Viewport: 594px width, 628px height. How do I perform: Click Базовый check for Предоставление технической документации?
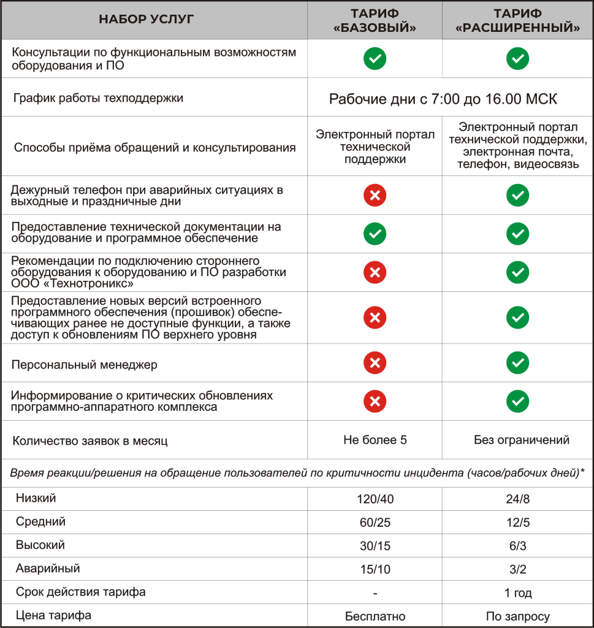(x=375, y=234)
